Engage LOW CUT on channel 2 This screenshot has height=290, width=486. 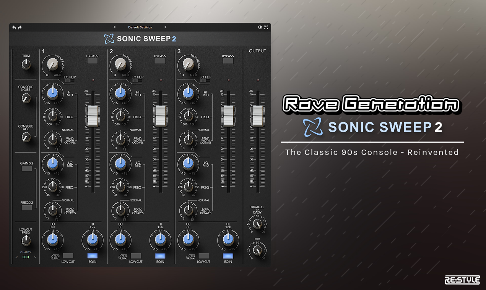tap(135, 256)
